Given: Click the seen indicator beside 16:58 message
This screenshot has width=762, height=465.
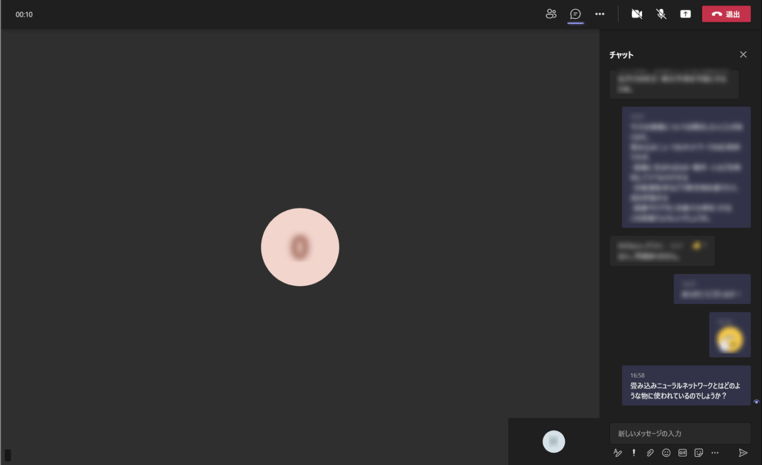Looking at the screenshot, I should 756,402.
